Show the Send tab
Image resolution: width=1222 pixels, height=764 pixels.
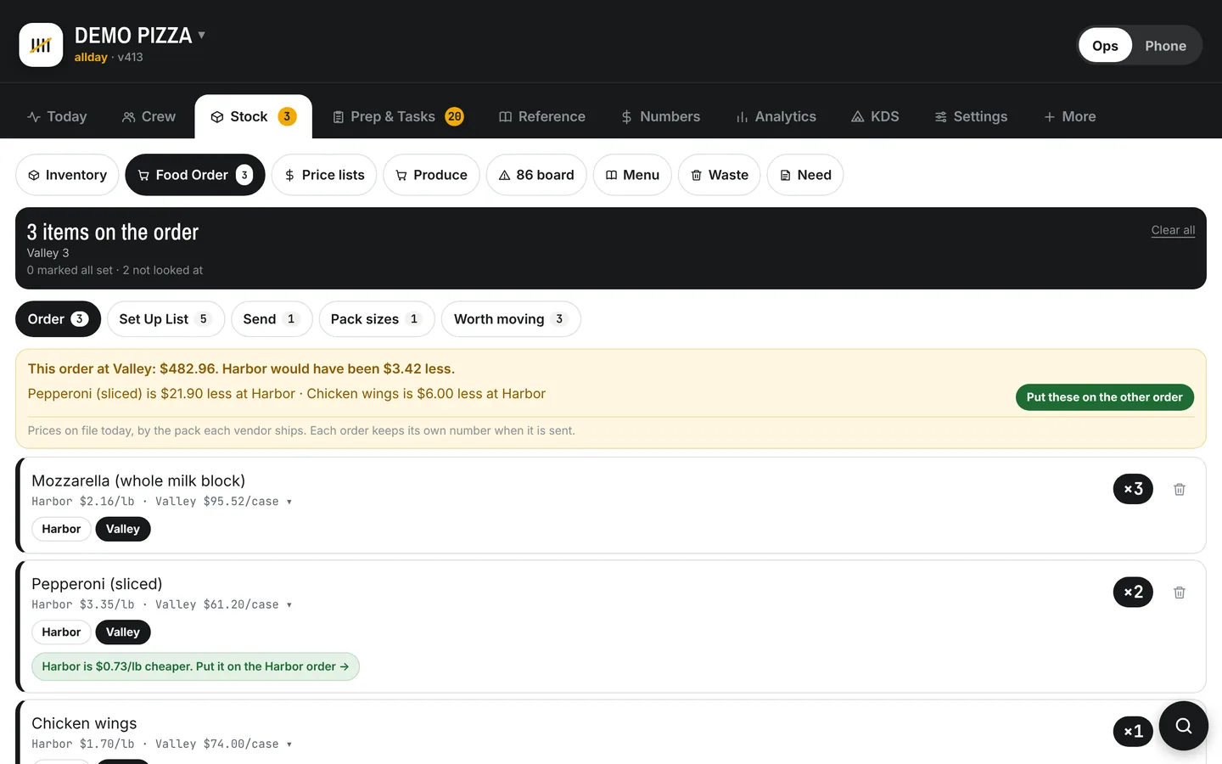tap(272, 319)
